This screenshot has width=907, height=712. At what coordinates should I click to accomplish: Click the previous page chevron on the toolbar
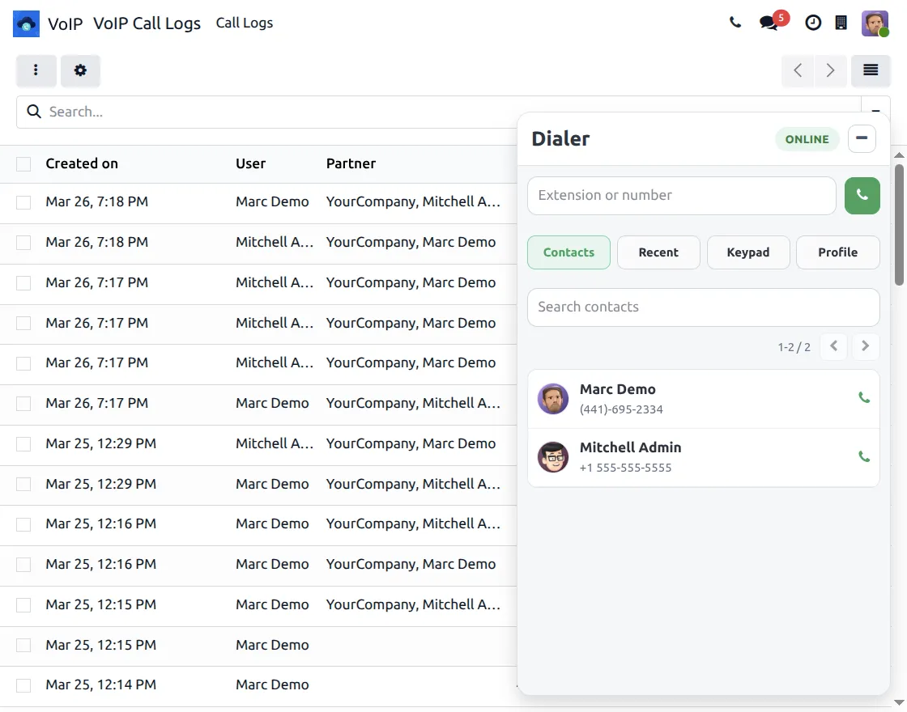797,70
